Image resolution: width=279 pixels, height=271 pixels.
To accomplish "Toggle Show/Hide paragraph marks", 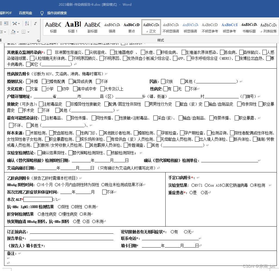I will [35, 23].
